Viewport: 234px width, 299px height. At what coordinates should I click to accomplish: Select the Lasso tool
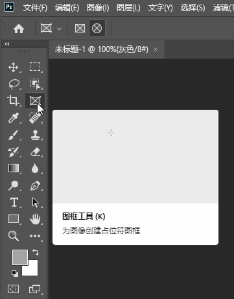[14, 84]
